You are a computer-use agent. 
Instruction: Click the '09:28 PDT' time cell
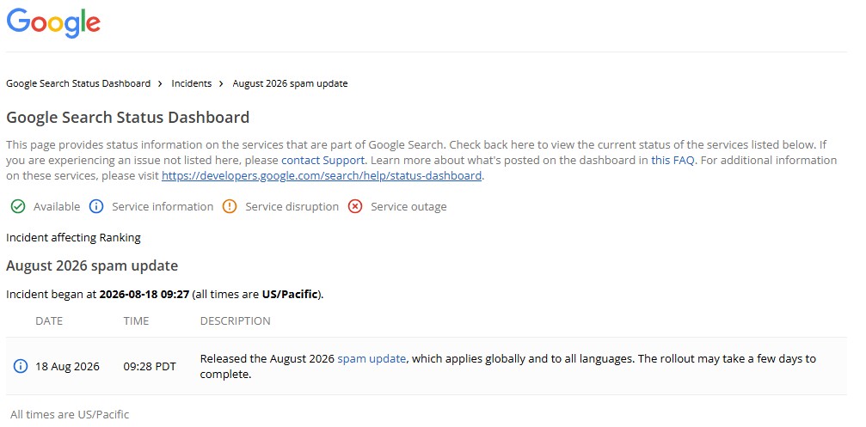pos(150,366)
